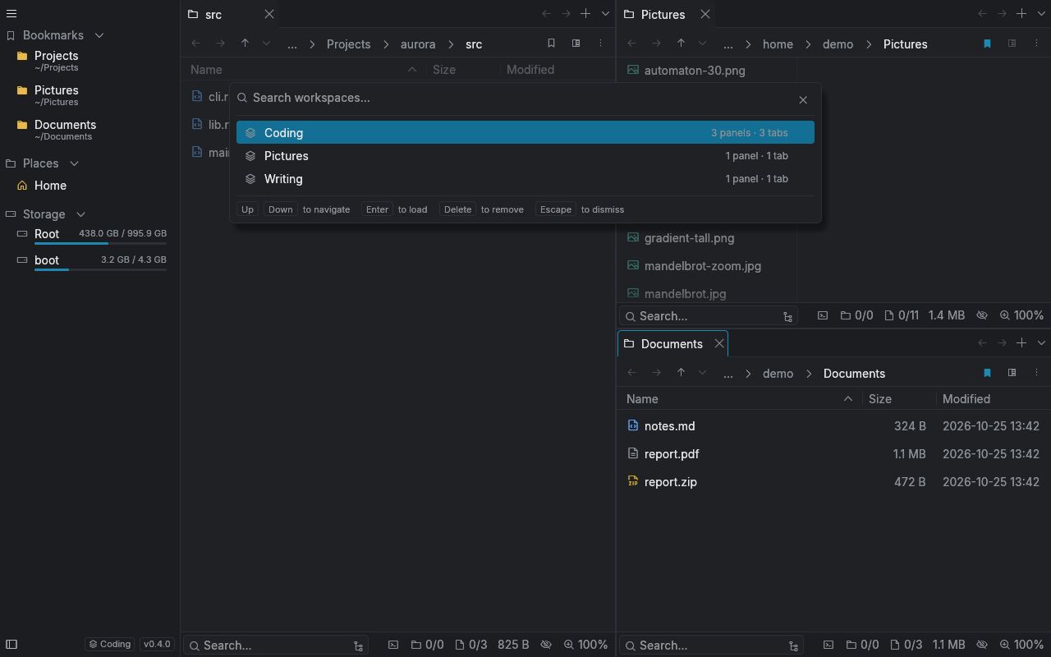Click the v0.4.0 version badge
The width and height of the screenshot is (1051, 657).
157,644
